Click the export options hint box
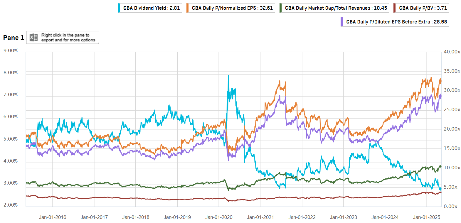The height and width of the screenshot is (223, 461). [x=68, y=38]
